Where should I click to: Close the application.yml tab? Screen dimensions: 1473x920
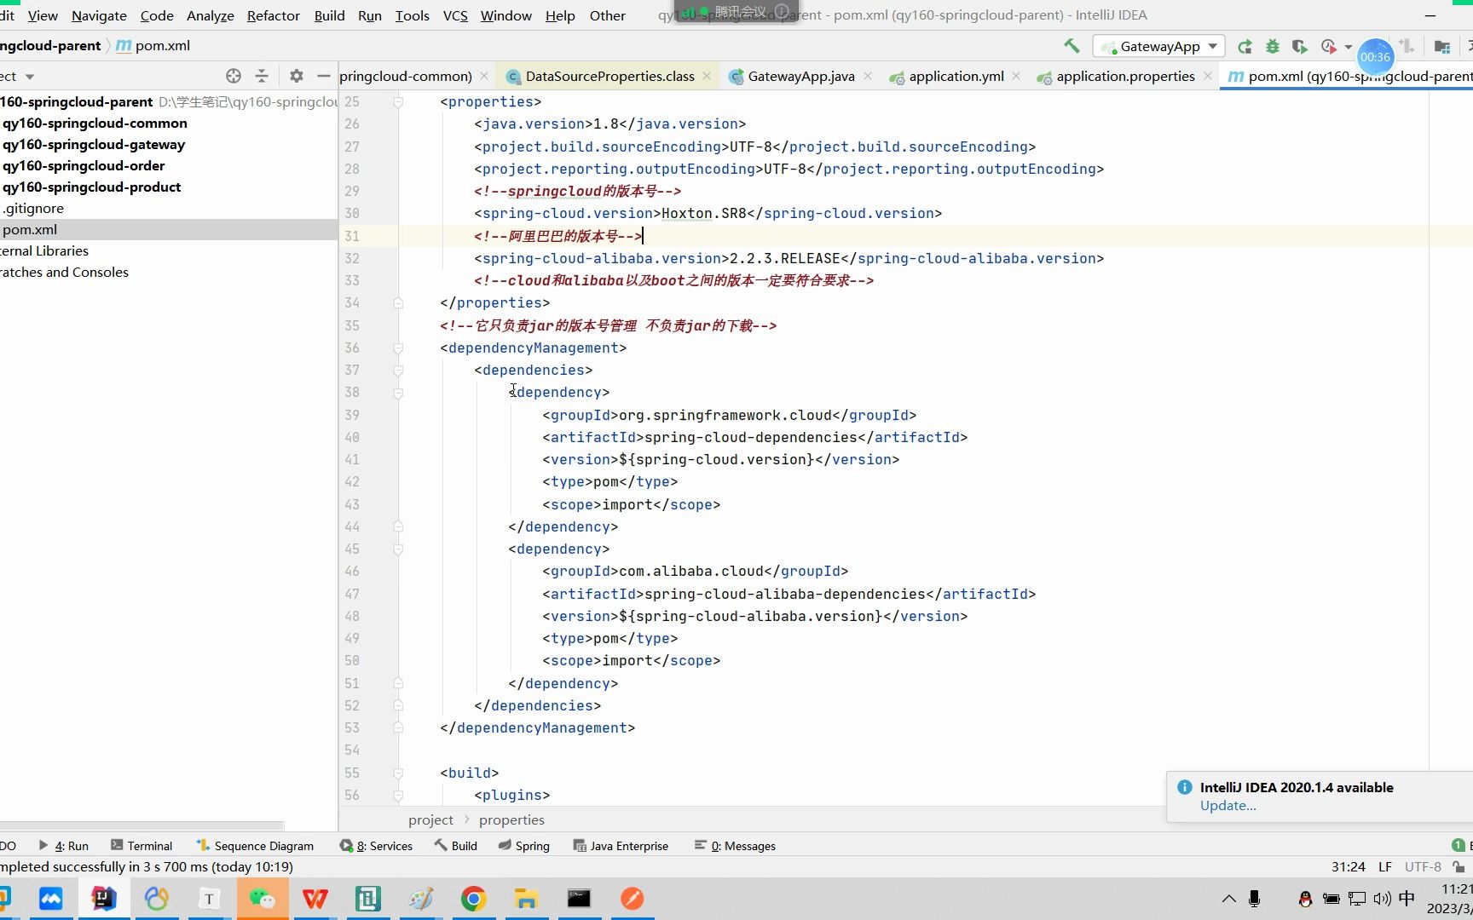[1016, 76]
